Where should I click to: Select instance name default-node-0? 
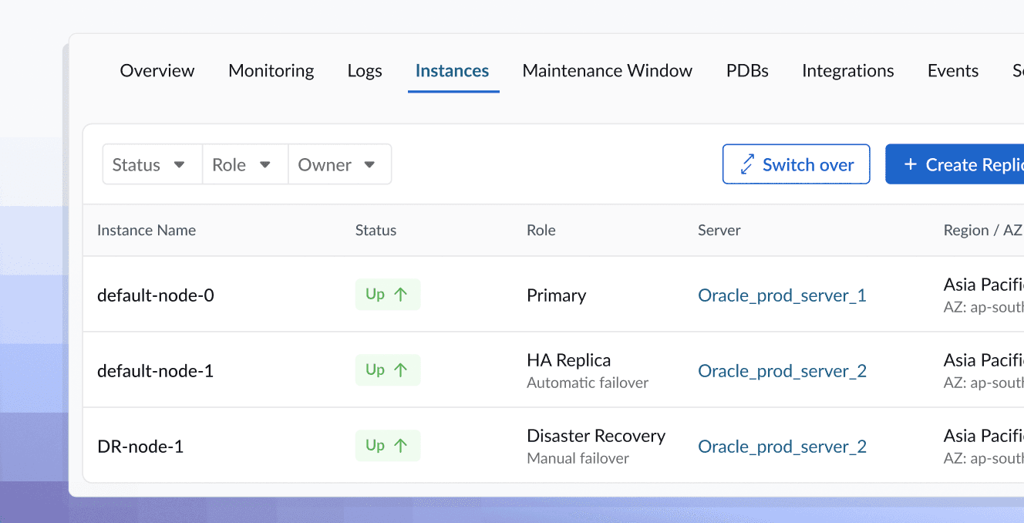click(x=156, y=295)
